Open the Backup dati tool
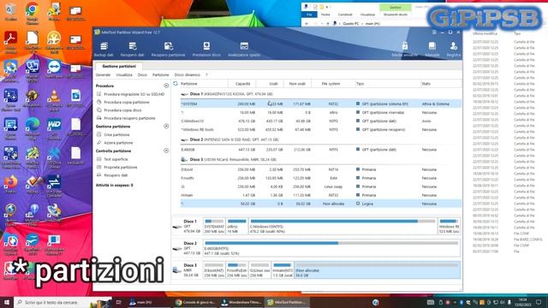The image size is (548, 308). click(x=104, y=50)
